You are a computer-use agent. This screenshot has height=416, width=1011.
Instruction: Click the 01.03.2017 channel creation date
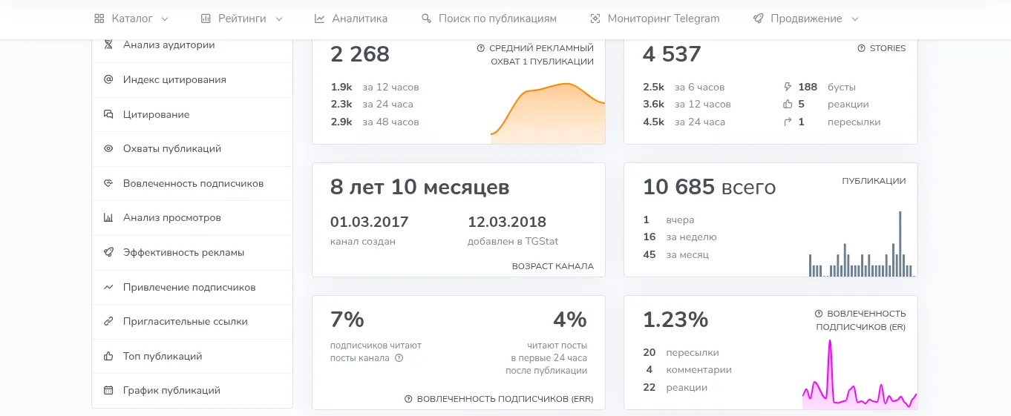(370, 222)
